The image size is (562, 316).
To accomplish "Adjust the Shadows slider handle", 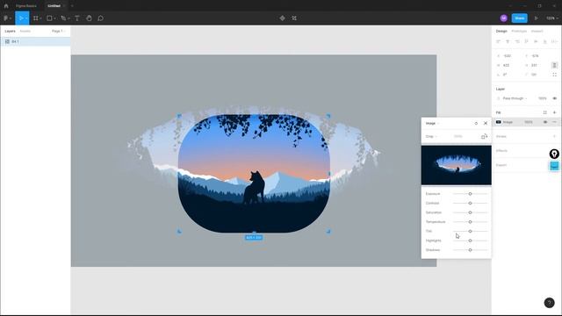I will pyautogui.click(x=470, y=249).
